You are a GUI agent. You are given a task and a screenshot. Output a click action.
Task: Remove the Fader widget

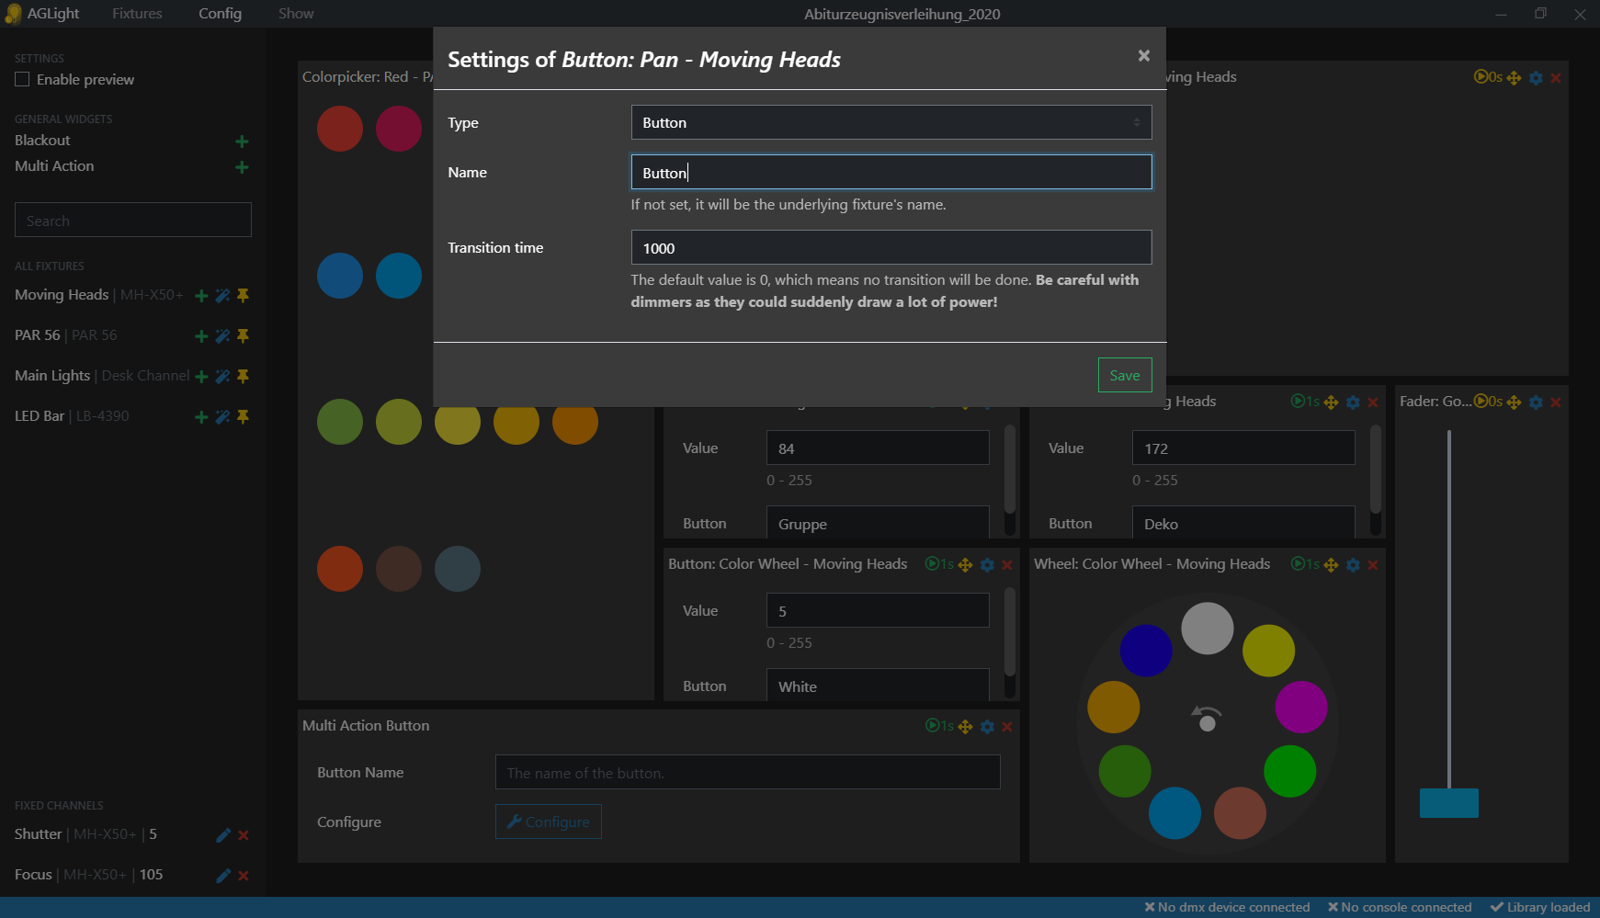click(x=1556, y=402)
